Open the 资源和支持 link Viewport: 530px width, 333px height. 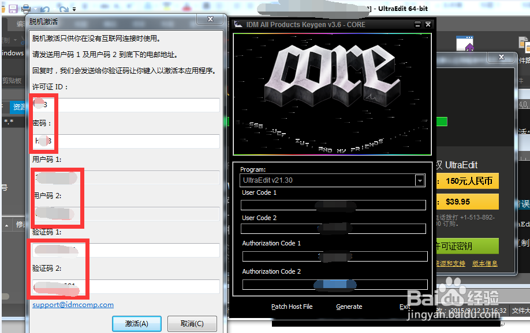[x=450, y=263]
